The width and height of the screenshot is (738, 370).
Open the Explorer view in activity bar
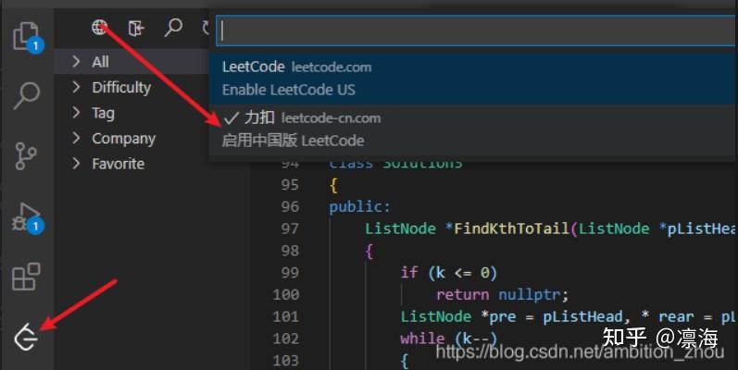tap(26, 36)
